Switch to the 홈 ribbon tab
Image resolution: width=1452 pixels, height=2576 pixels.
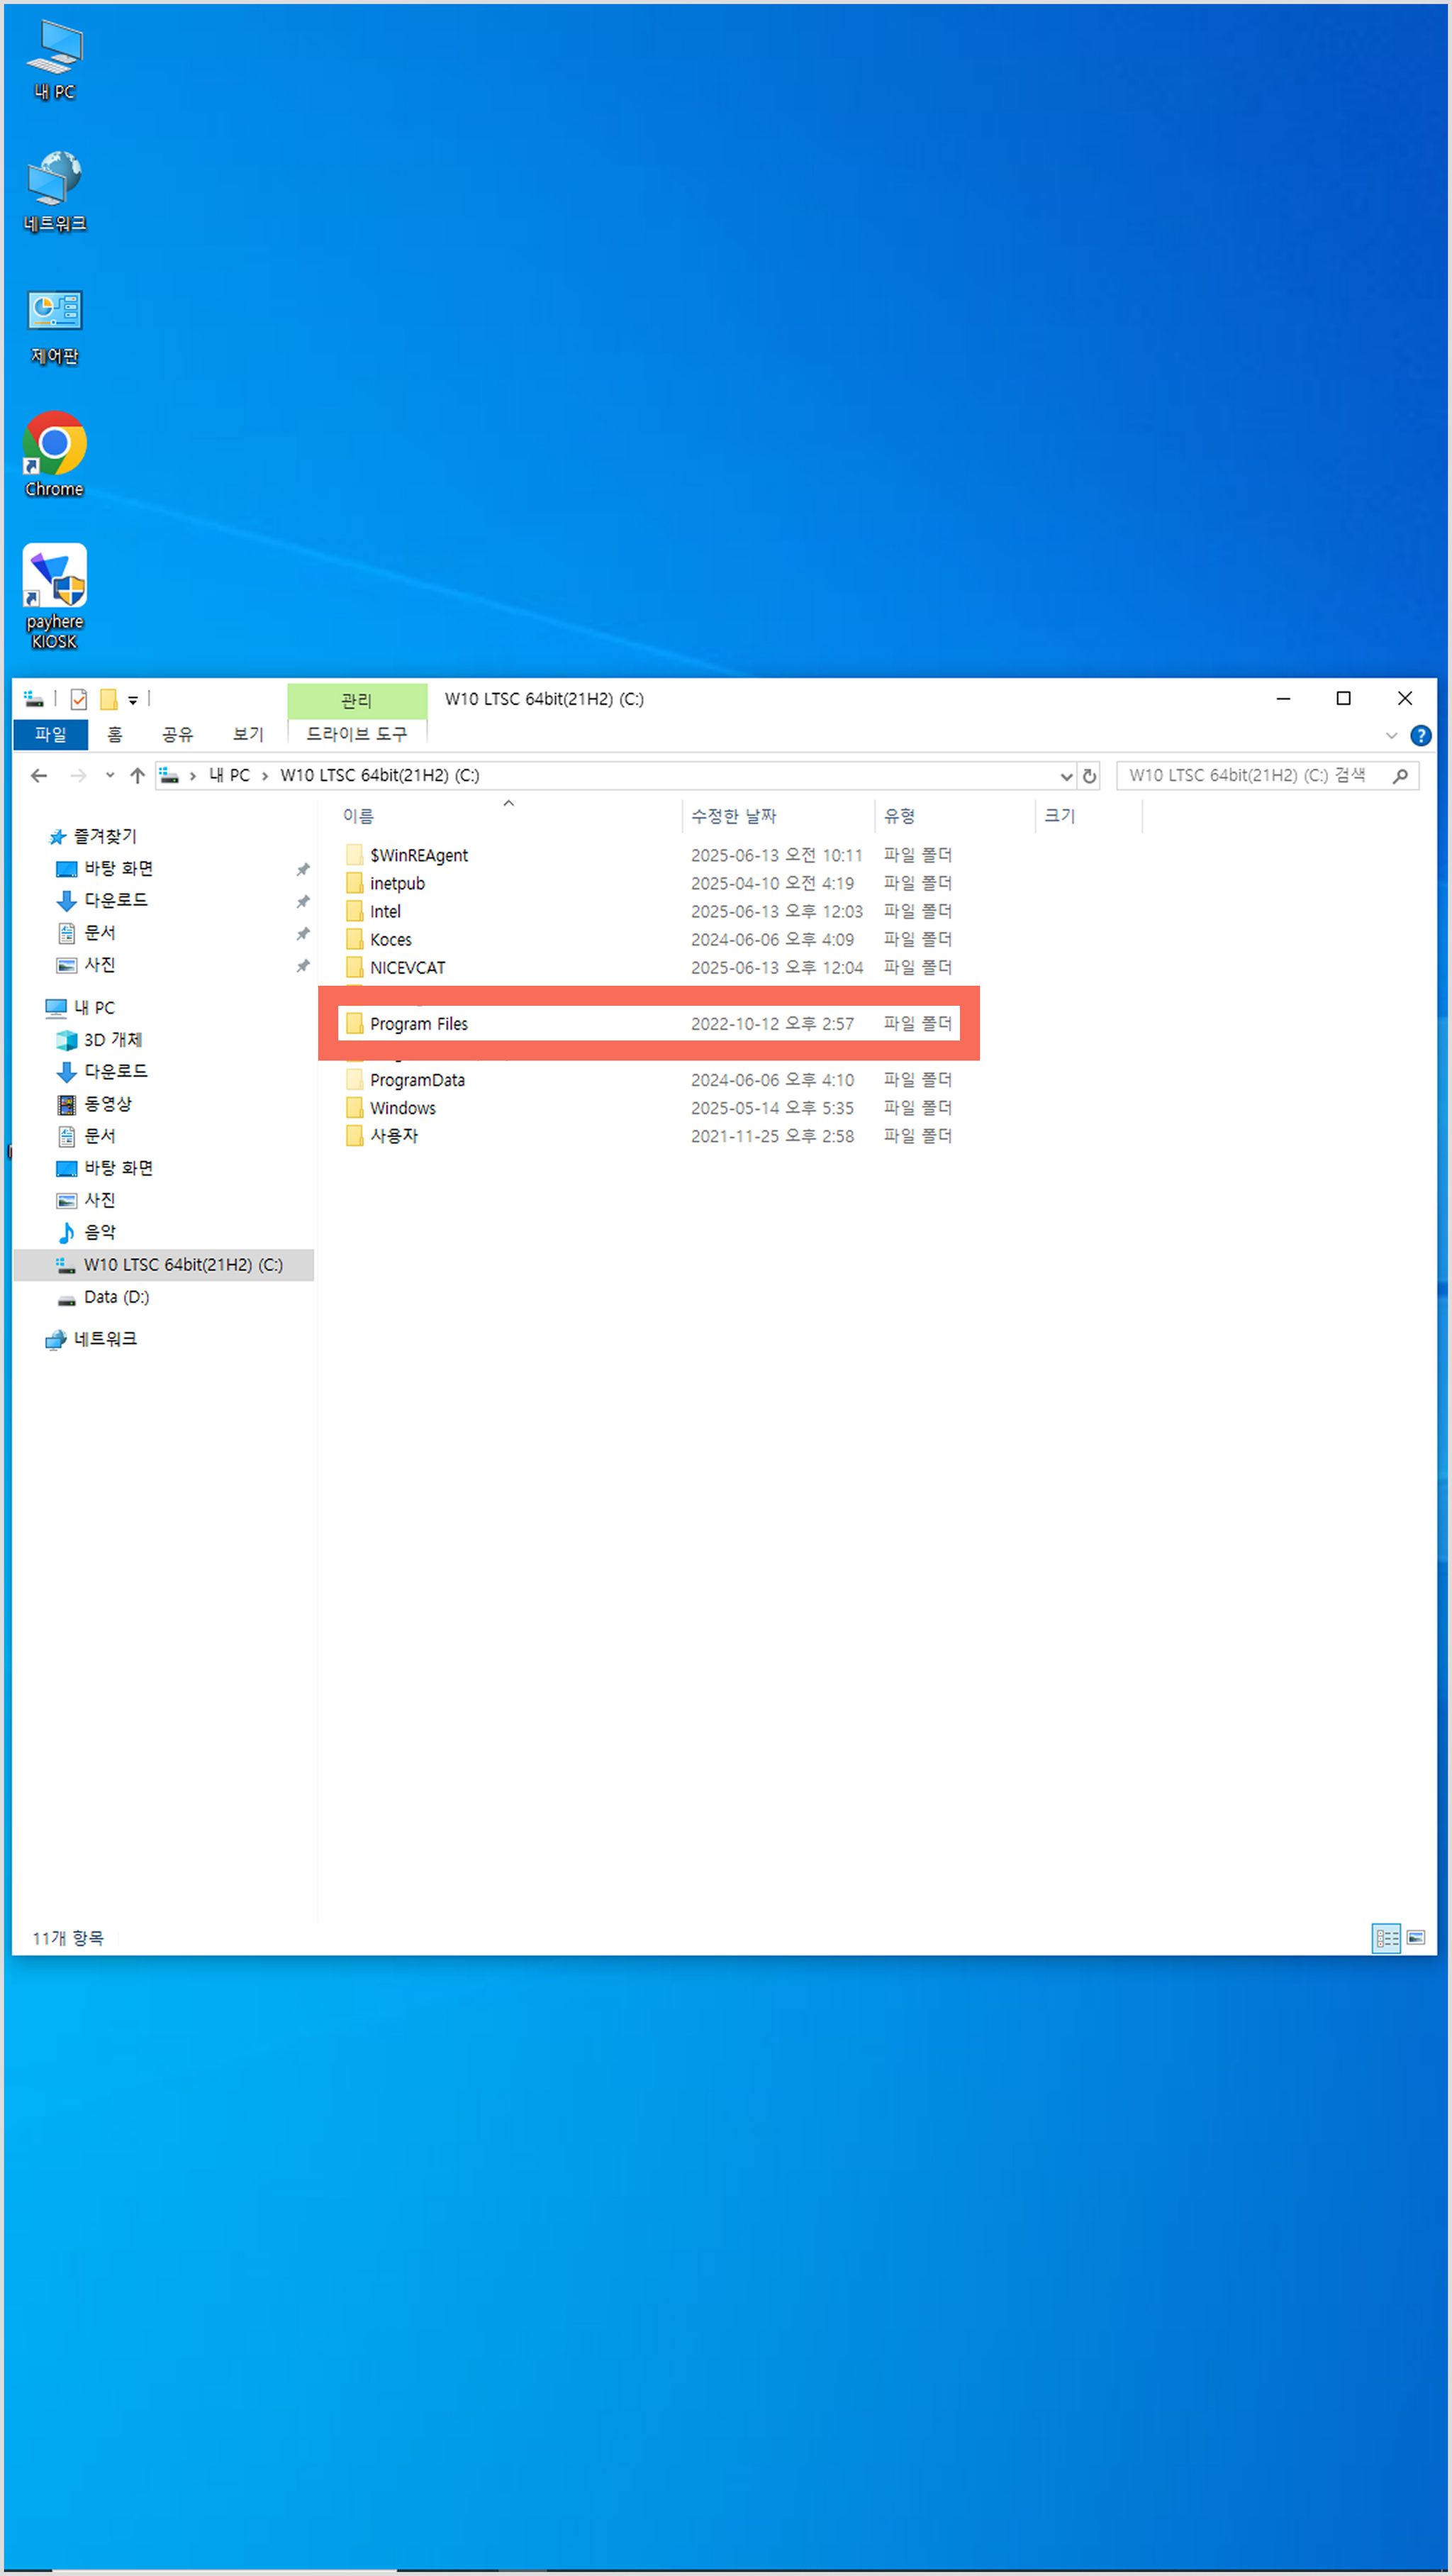coord(115,734)
